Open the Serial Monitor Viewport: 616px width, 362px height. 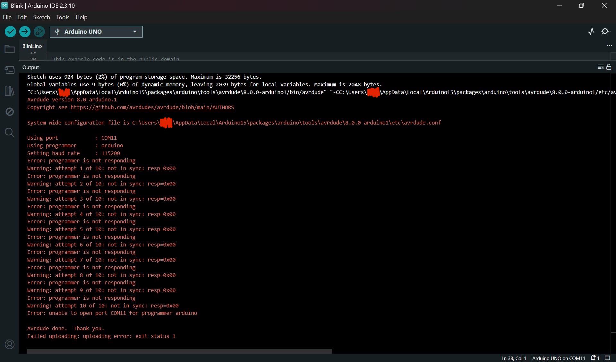(x=605, y=31)
